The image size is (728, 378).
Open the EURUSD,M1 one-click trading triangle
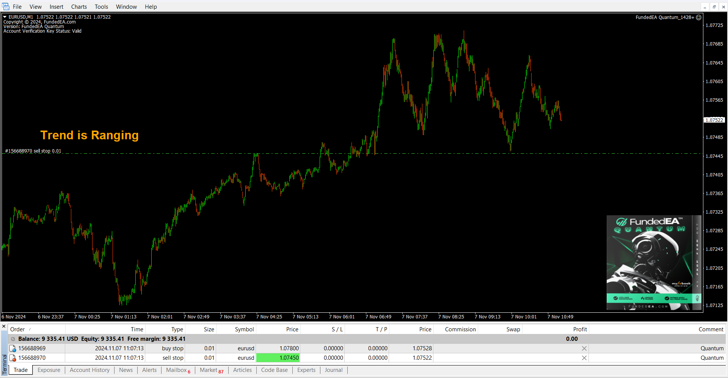(5, 17)
